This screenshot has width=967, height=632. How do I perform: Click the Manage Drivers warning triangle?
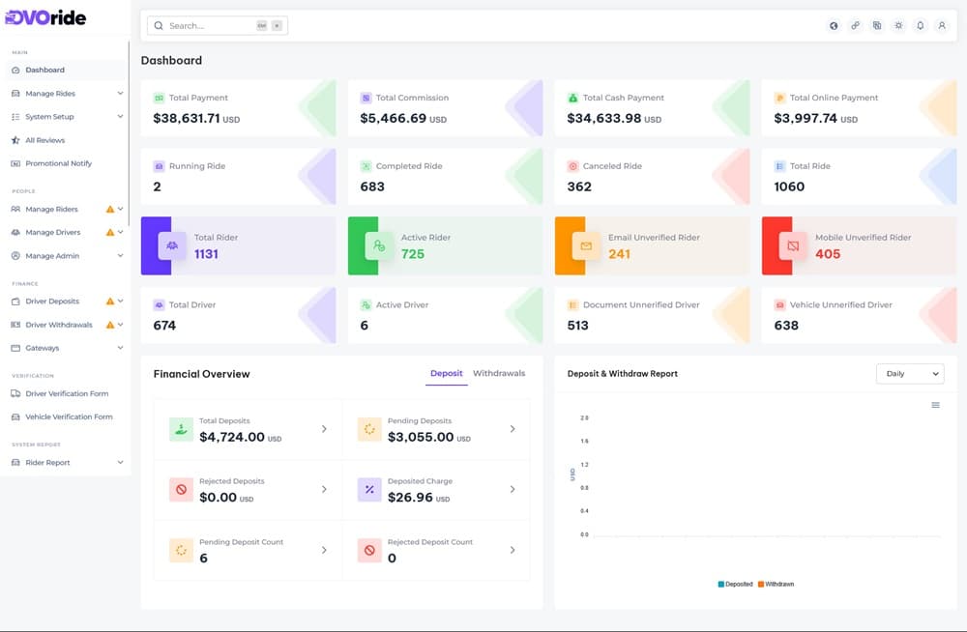click(110, 233)
